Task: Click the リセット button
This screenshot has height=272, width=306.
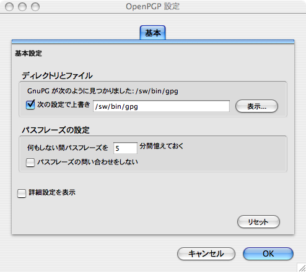Action: 258,222
